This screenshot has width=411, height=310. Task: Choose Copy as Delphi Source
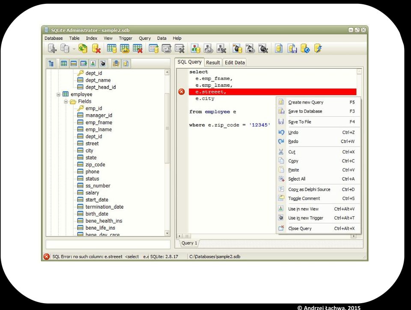click(319, 189)
